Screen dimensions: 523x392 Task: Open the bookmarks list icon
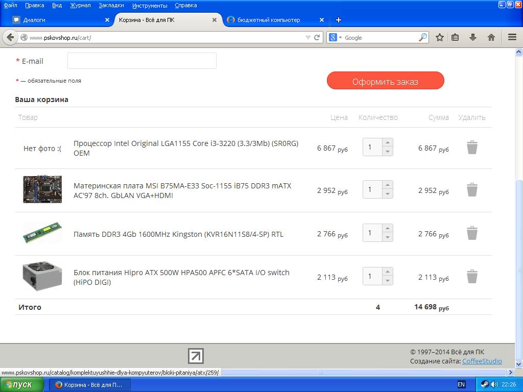[x=455, y=37]
